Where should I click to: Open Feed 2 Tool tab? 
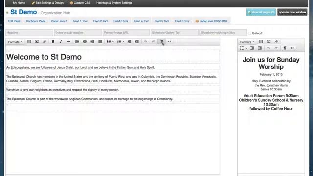[100, 21]
